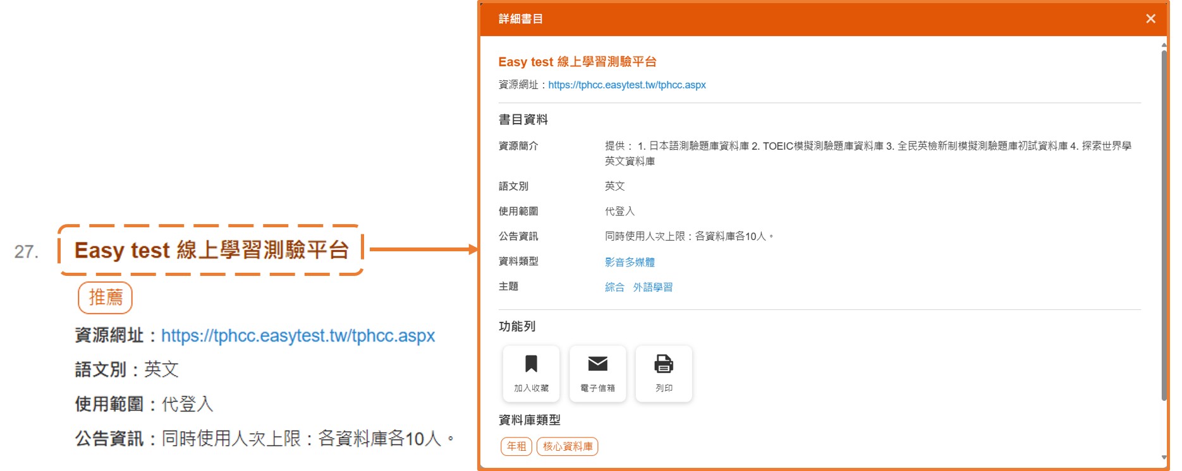Click the 功能列 section heading
This screenshot has width=1182, height=471.
click(516, 326)
